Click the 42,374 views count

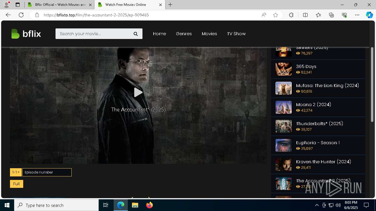(307, 110)
